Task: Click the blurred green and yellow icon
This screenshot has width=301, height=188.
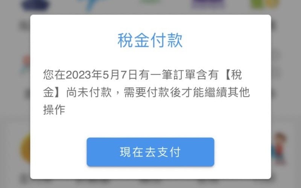Action: [x=265, y=4]
